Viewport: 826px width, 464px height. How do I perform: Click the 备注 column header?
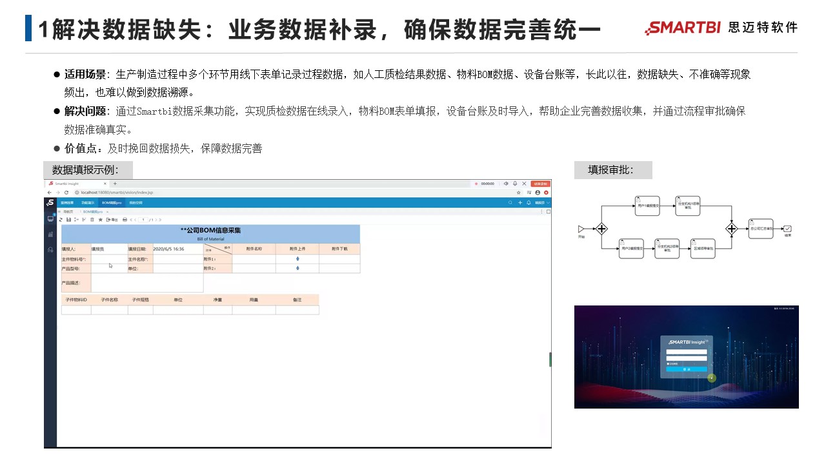point(297,300)
